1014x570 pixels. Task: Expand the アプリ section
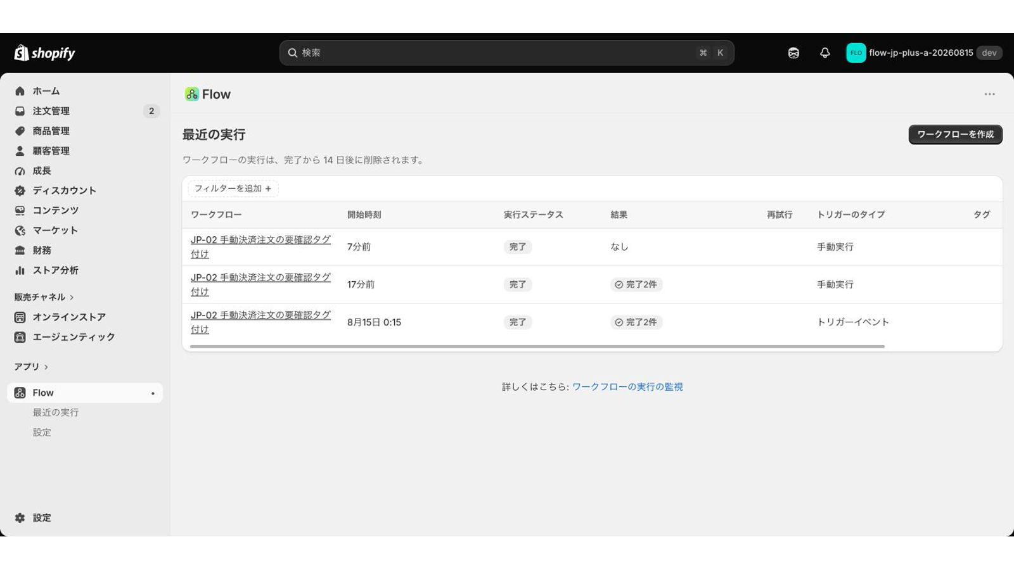[31, 367]
